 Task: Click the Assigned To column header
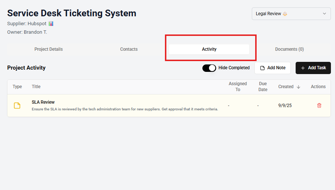tap(238, 87)
